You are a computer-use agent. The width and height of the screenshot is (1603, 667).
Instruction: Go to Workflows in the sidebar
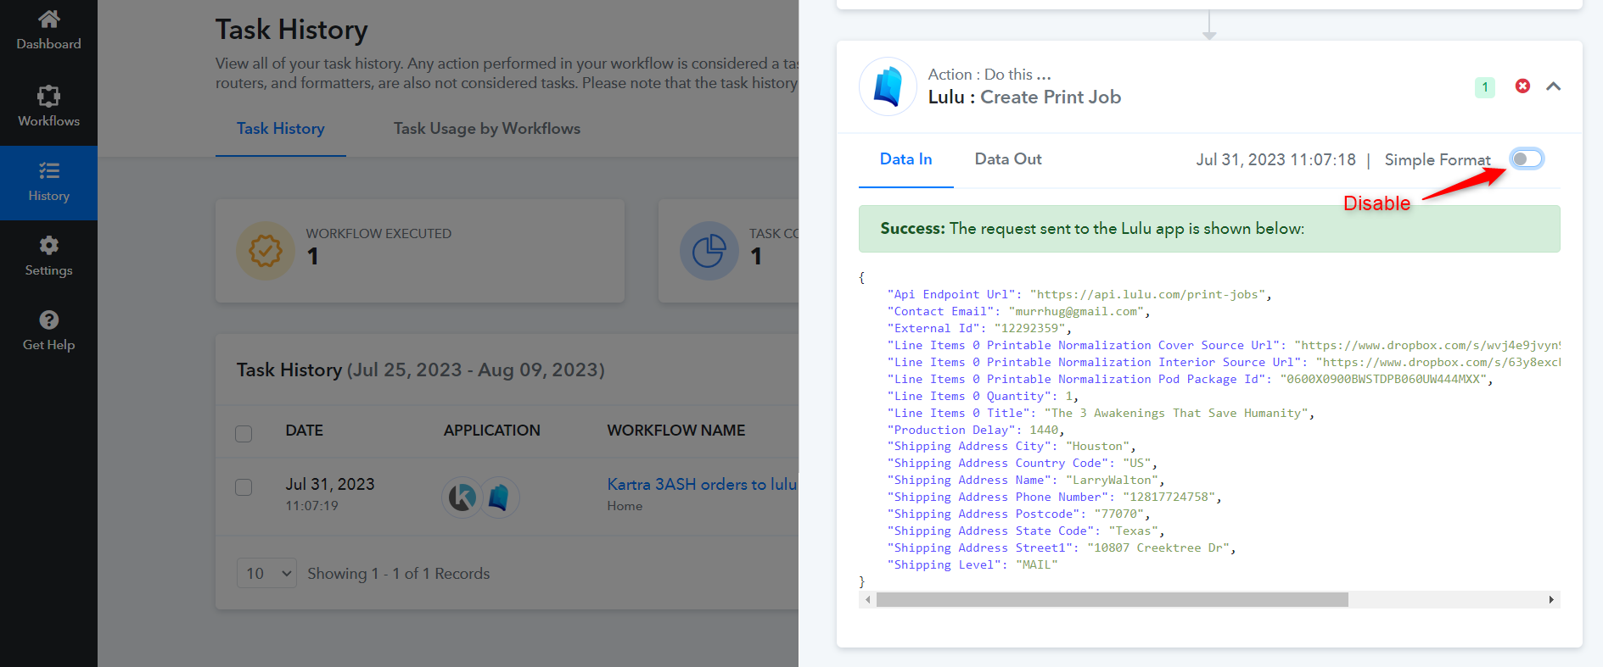pyautogui.click(x=48, y=107)
